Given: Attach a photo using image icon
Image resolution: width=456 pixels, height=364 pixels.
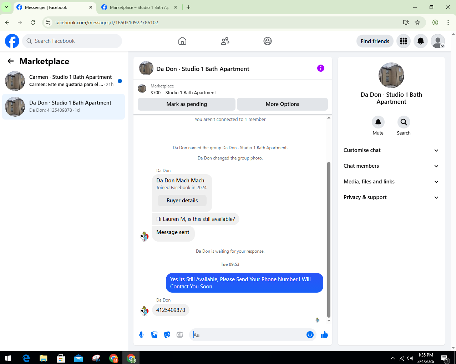Looking at the screenshot, I should 154,335.
